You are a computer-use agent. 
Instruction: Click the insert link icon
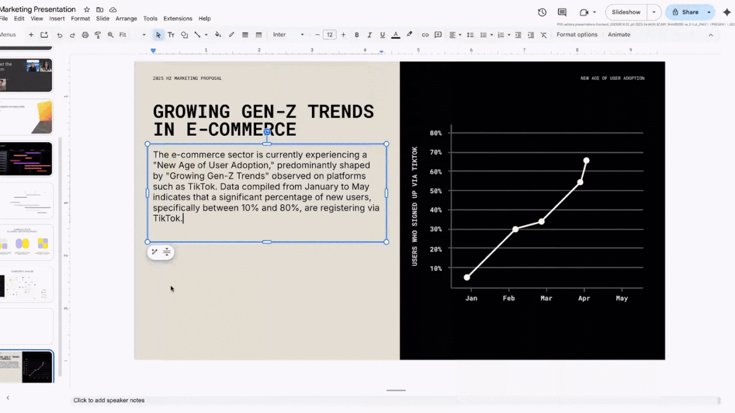pos(425,35)
